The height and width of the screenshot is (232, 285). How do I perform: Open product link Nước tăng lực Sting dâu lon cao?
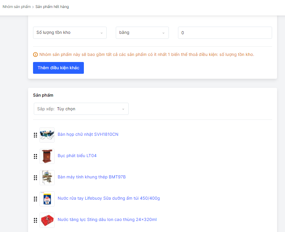(107, 219)
